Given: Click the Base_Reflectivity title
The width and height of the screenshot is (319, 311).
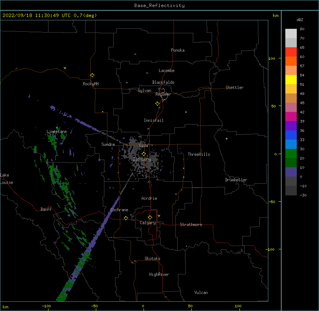Looking at the screenshot, I should pos(159,6).
